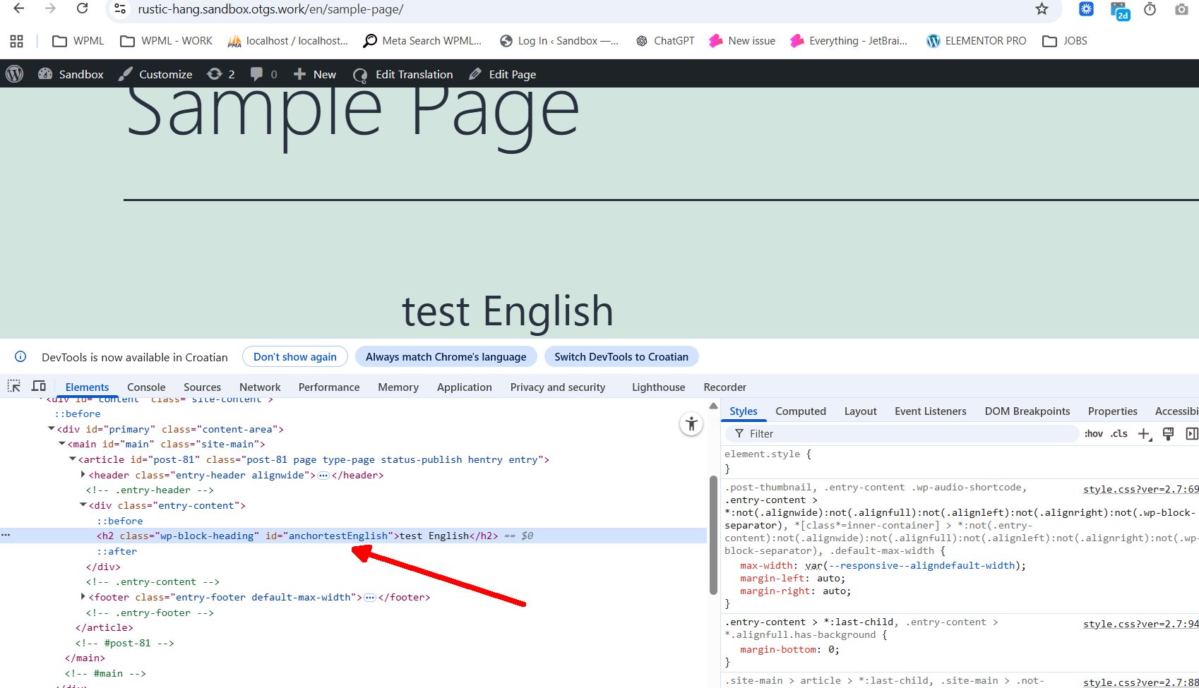Click the browser reload icon
Image resolution: width=1199 pixels, height=688 pixels.
click(x=82, y=9)
